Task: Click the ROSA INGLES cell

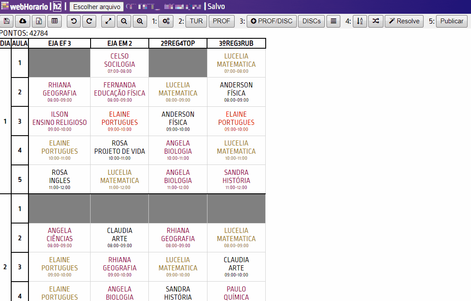Action: tap(60, 179)
